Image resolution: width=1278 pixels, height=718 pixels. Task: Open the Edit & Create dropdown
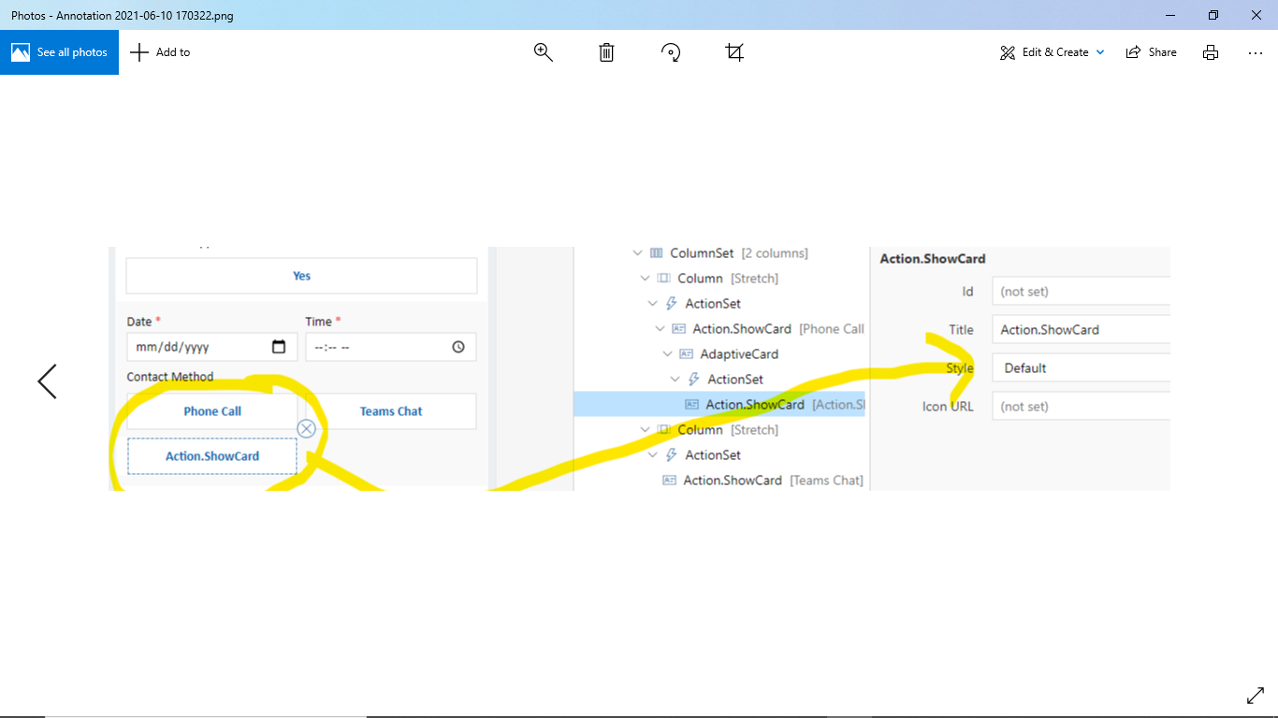coord(1052,52)
